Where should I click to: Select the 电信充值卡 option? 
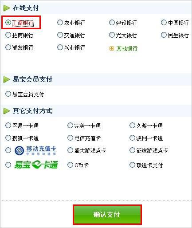[x=70, y=138]
